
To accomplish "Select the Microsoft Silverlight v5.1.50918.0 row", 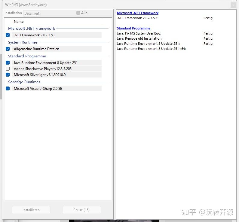I will 57,75.
